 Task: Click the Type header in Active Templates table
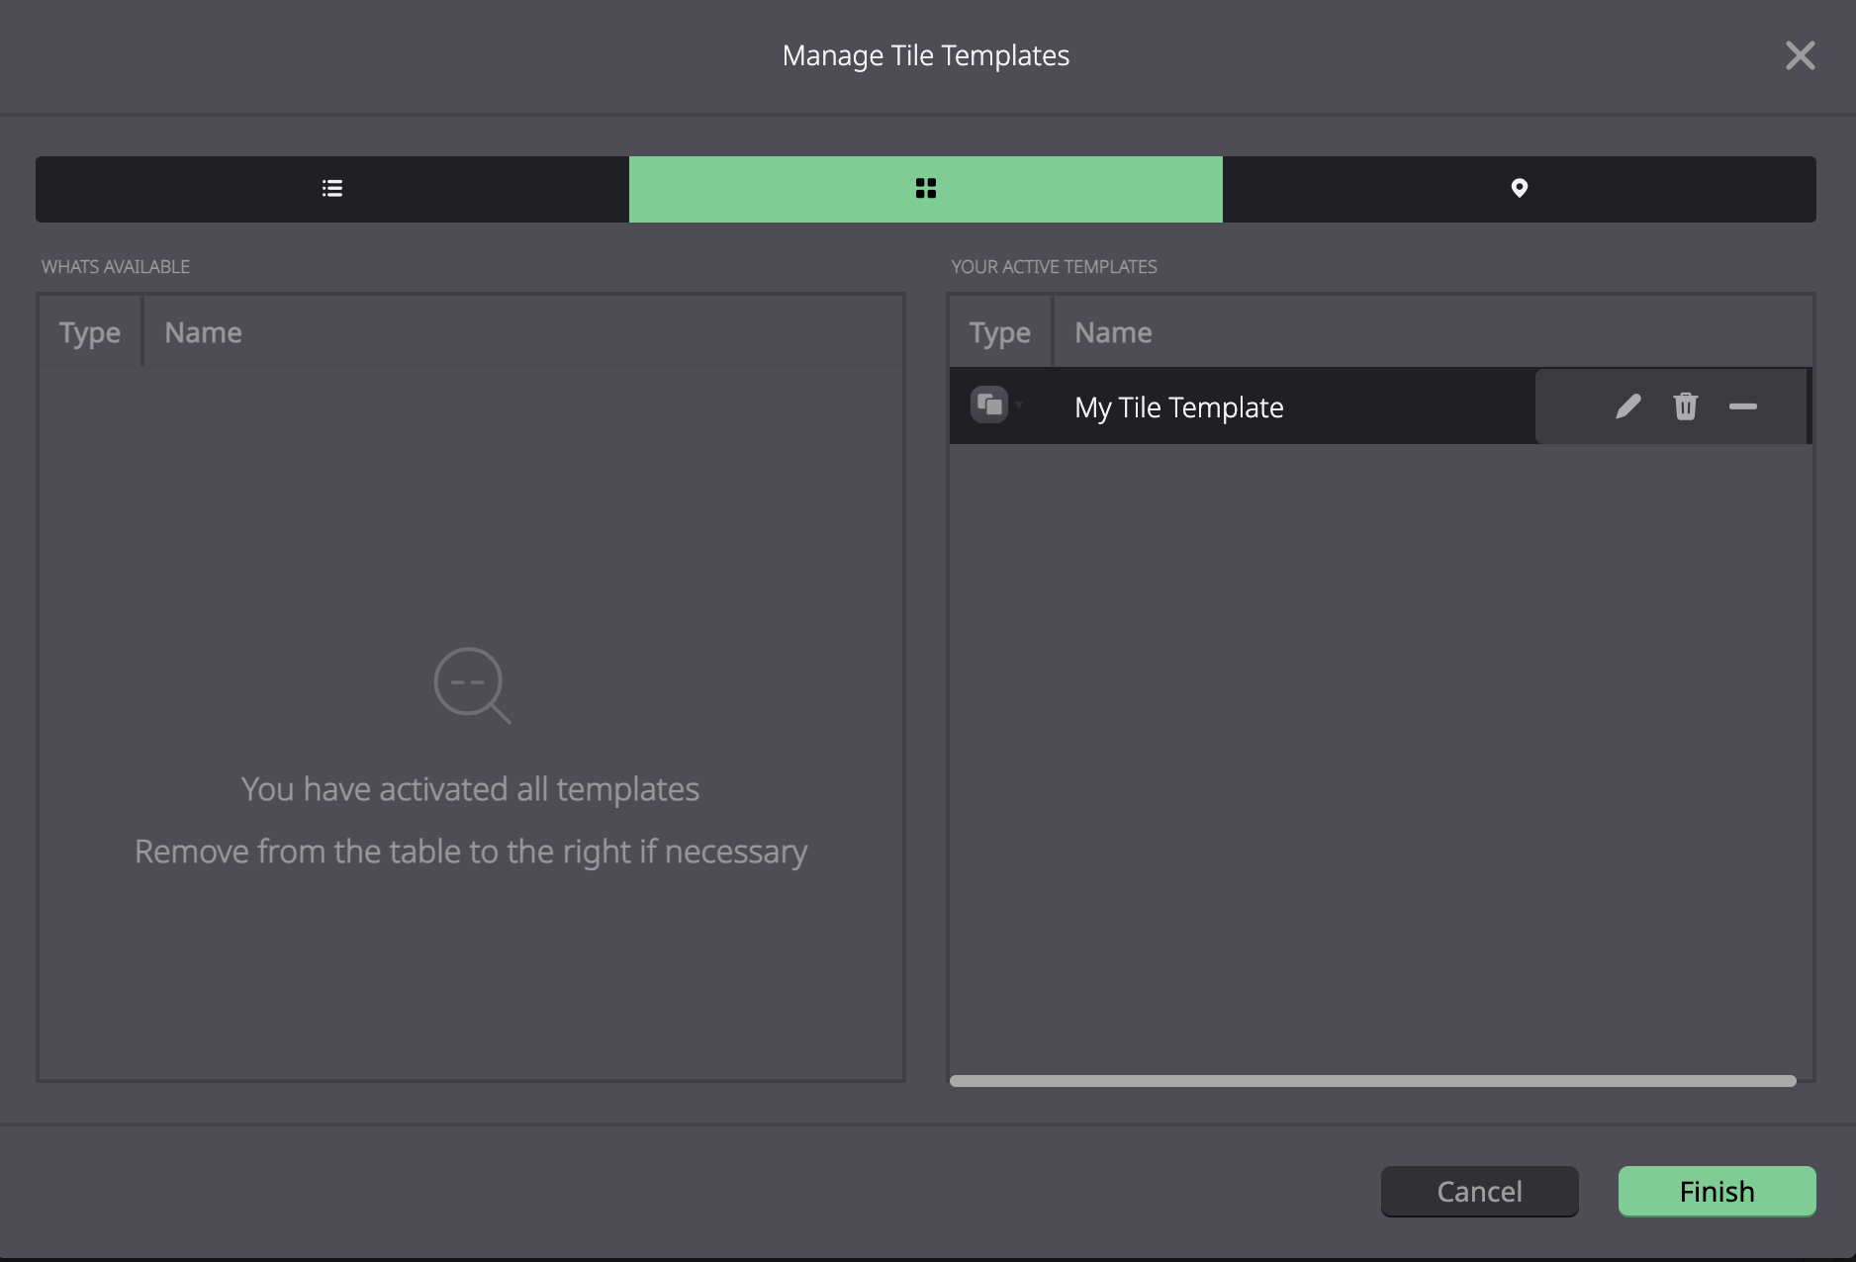[x=1000, y=332]
